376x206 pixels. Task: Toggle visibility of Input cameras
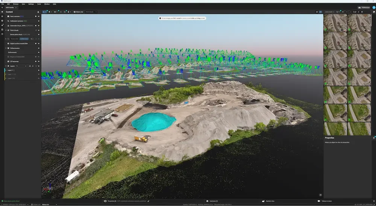click(39, 16)
